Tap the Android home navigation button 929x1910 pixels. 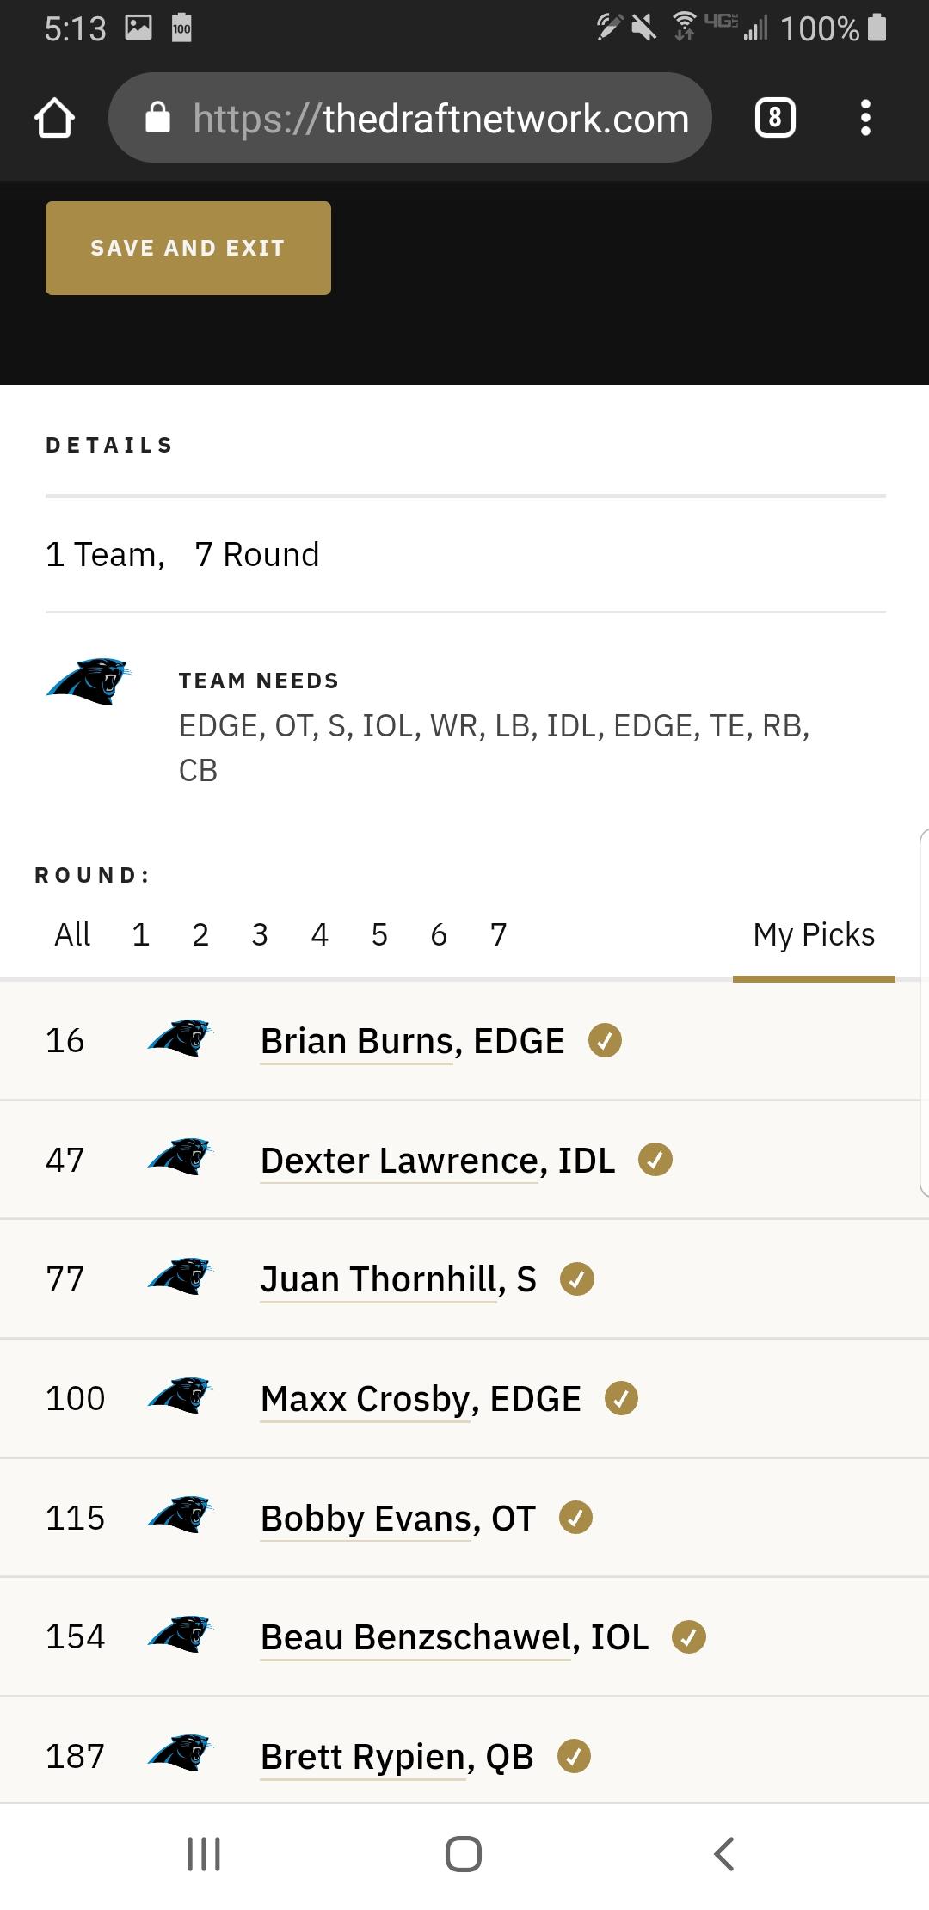coord(464,1853)
